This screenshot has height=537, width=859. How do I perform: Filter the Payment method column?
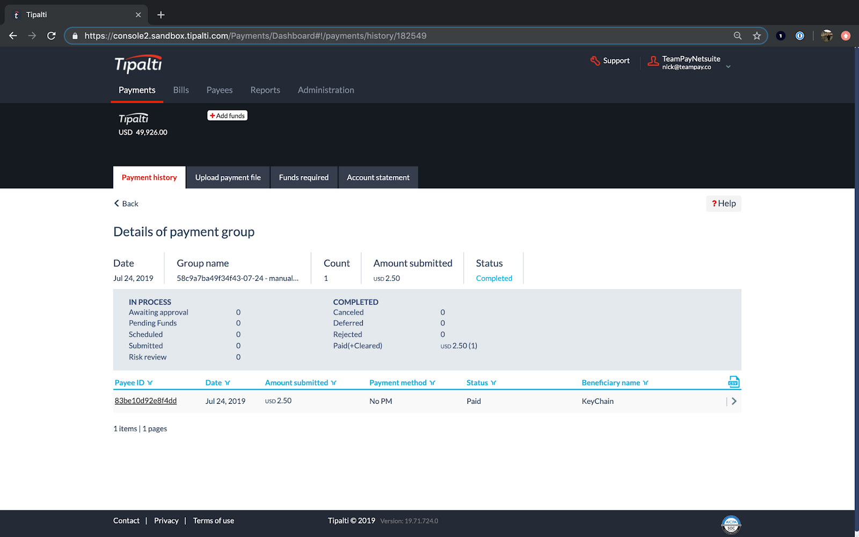(x=432, y=383)
